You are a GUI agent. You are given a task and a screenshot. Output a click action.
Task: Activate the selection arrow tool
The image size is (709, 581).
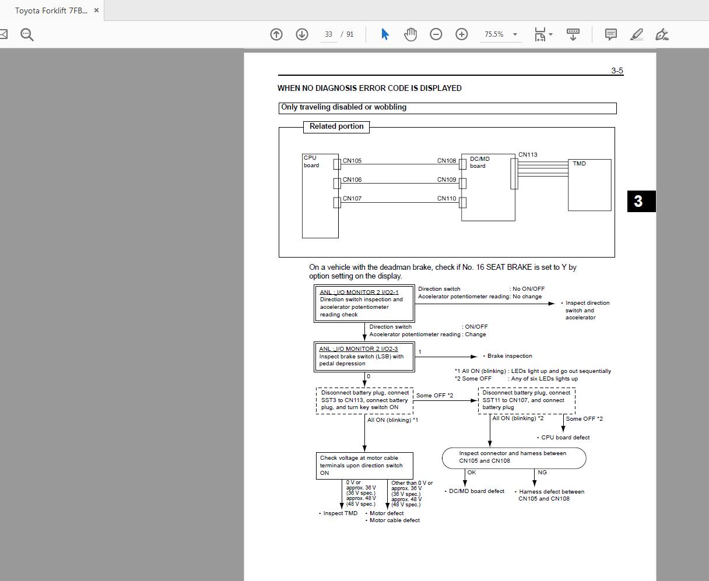(385, 34)
